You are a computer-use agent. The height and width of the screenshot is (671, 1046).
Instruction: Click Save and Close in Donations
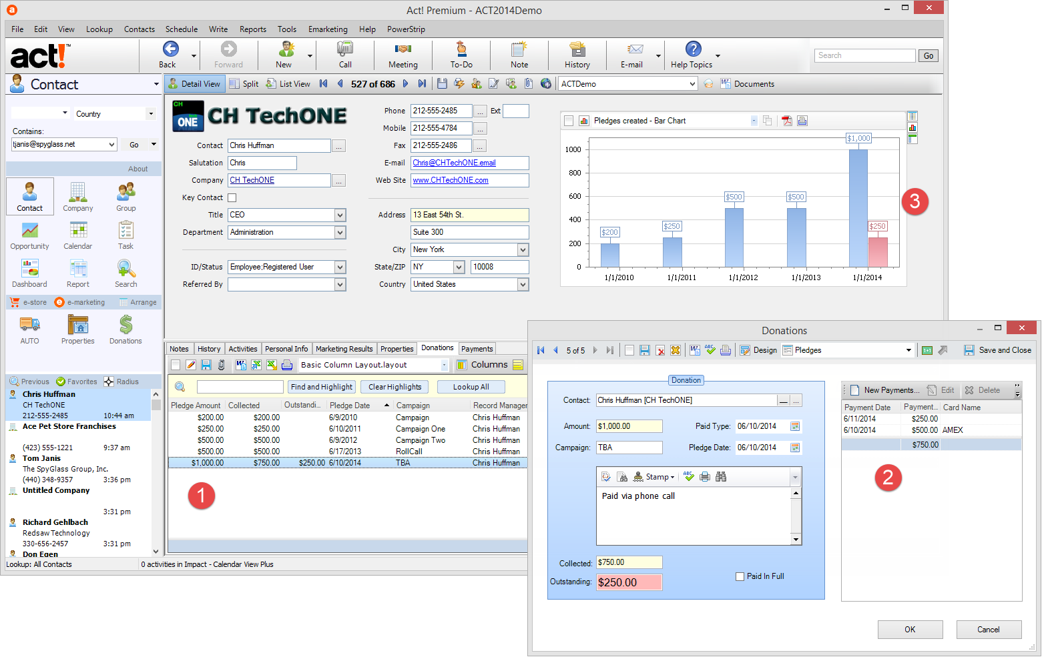[x=997, y=350]
